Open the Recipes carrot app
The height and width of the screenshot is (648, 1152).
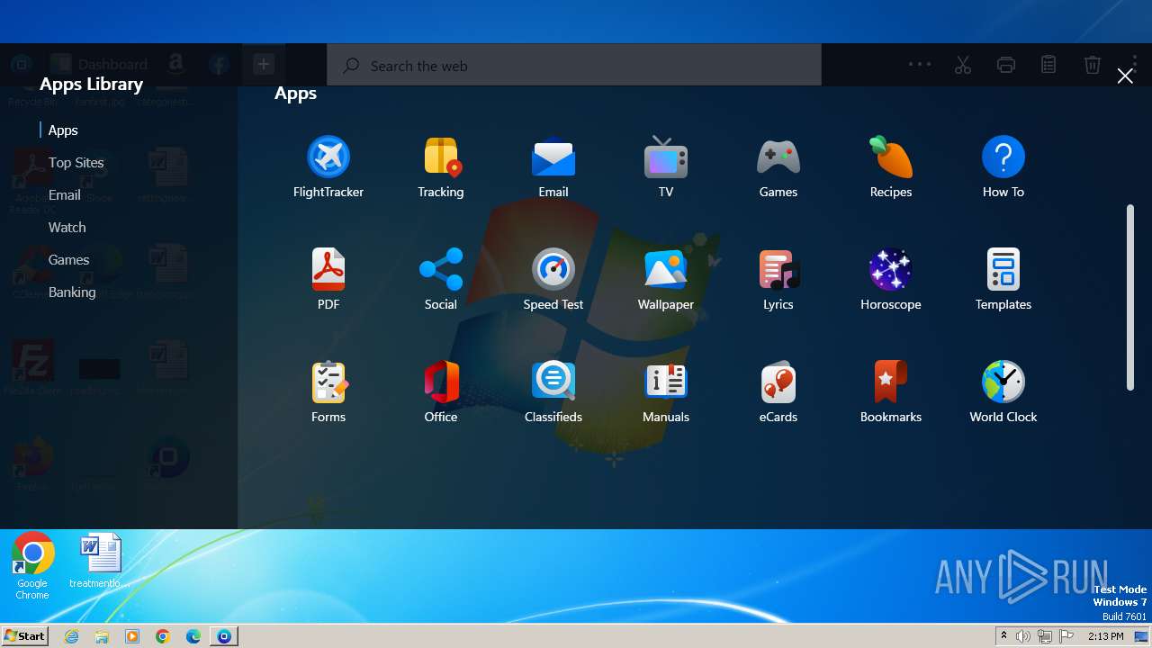tap(891, 167)
